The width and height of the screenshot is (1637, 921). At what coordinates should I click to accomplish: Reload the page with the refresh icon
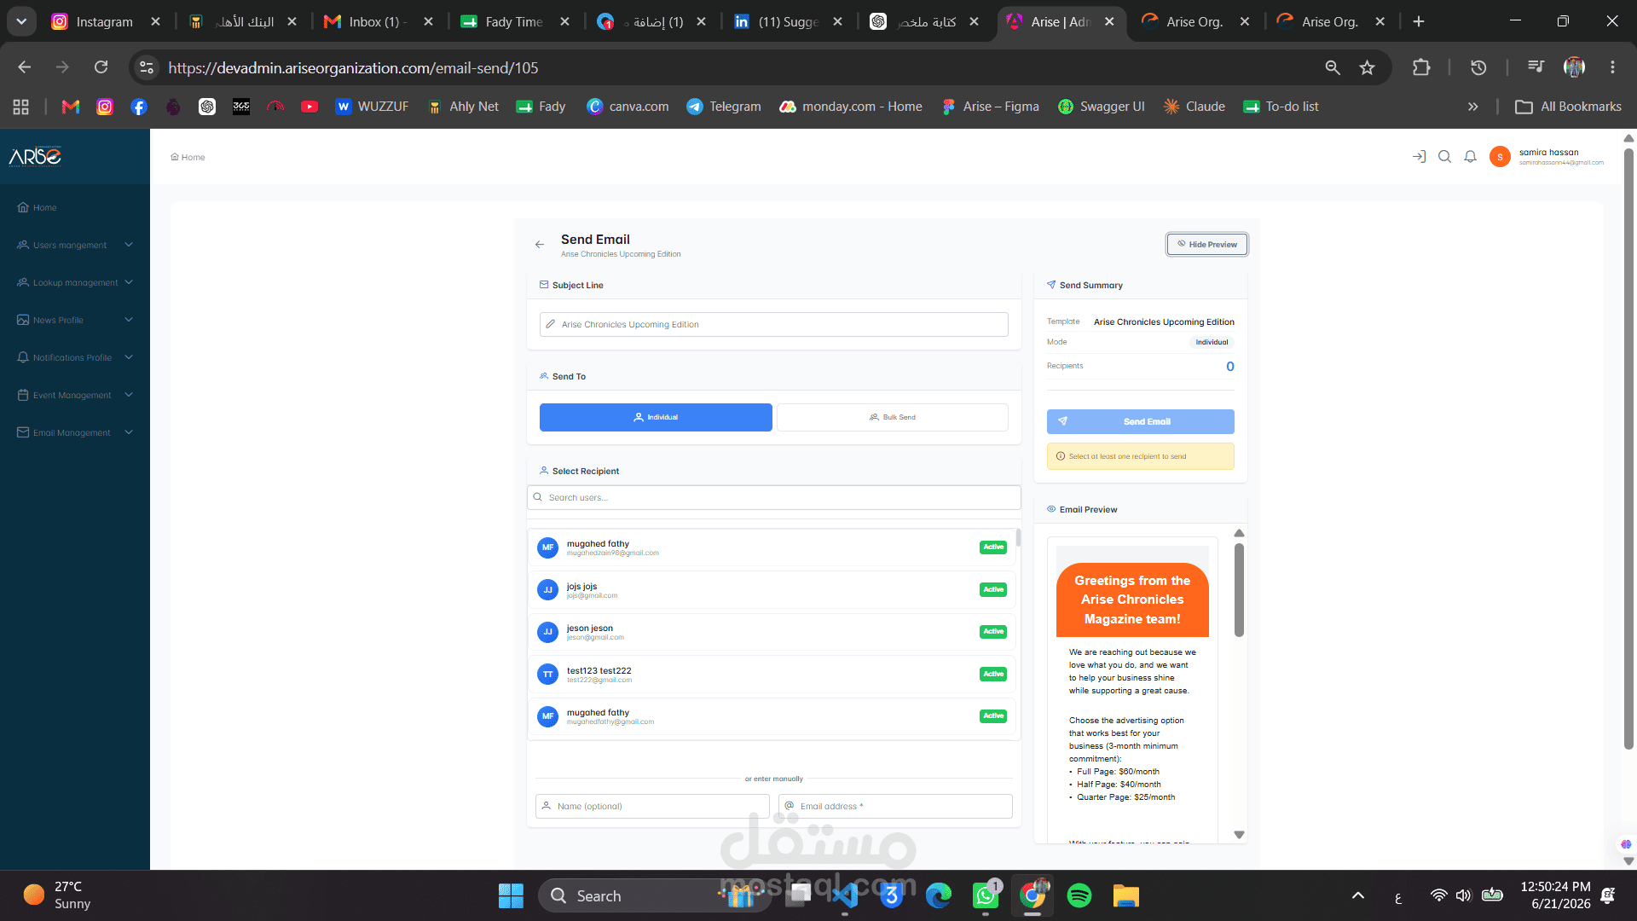coord(101,67)
